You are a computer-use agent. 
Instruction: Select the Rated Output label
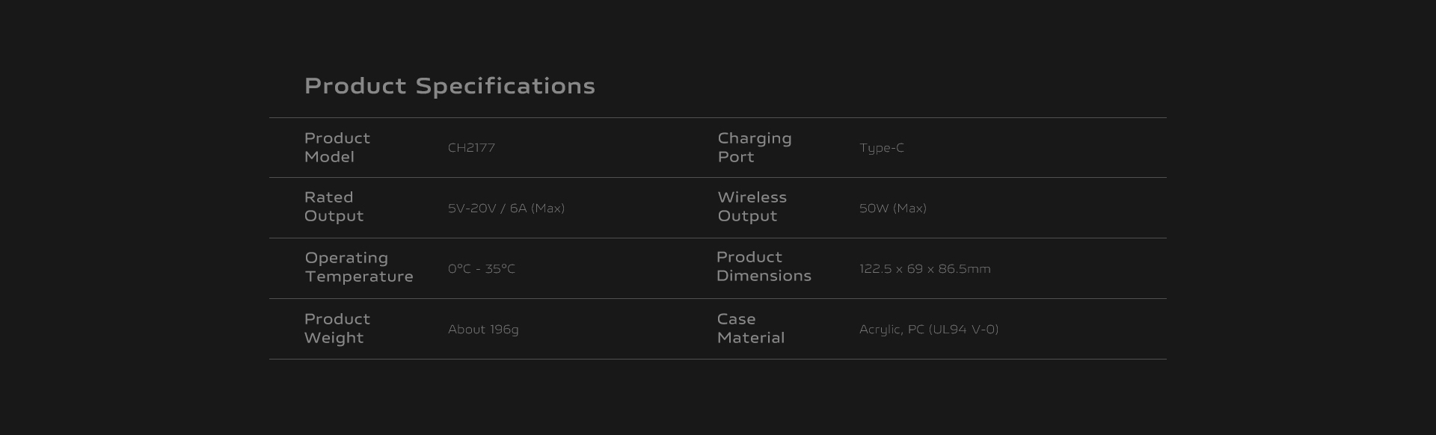(334, 206)
